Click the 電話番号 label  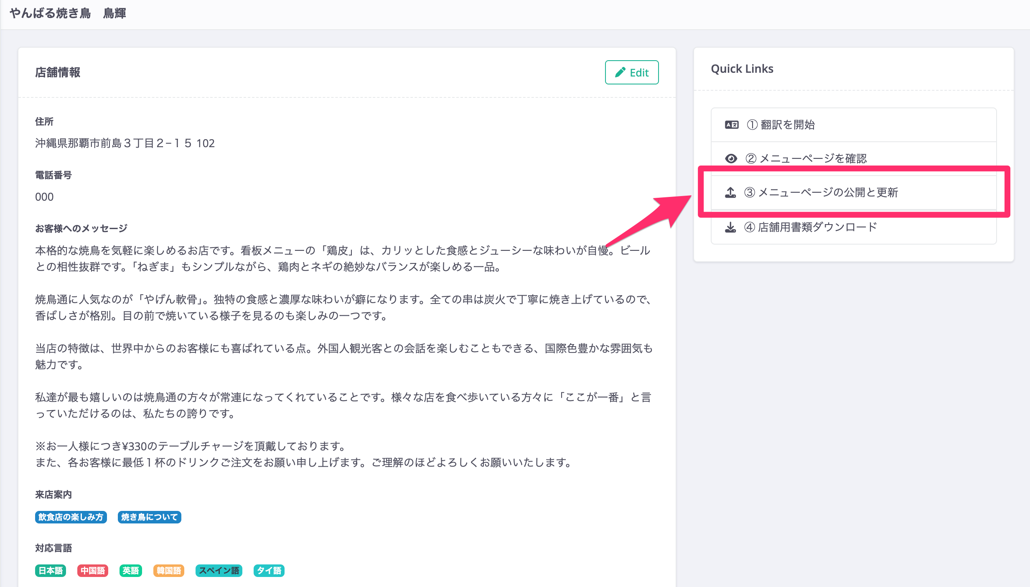click(53, 175)
